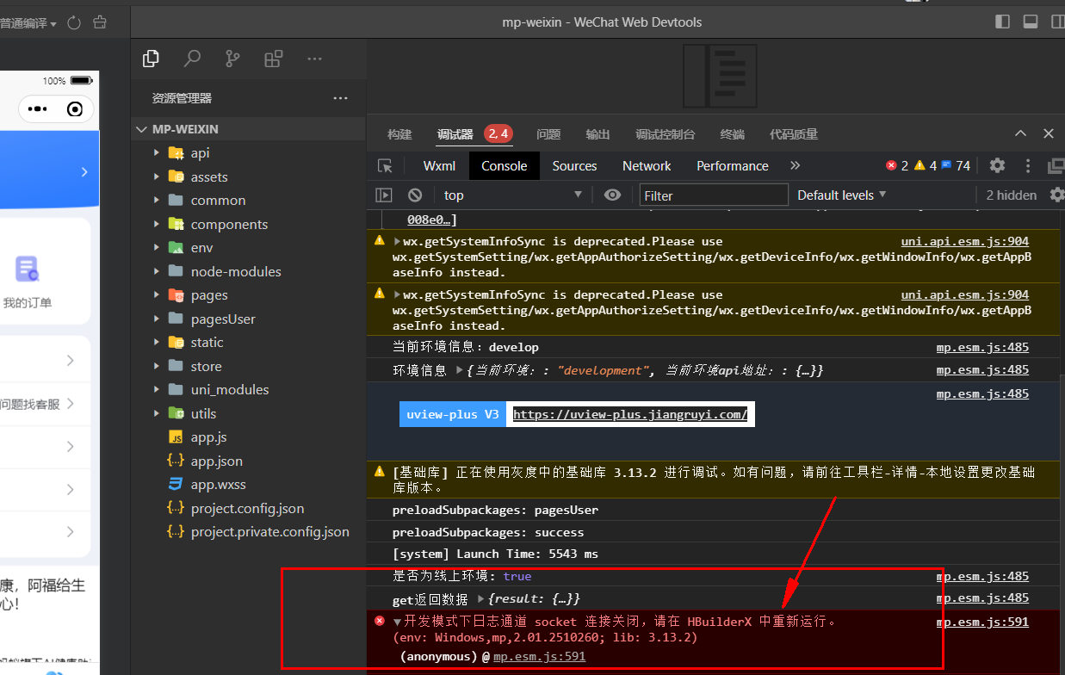Type in the console Filter field
Screen dimensions: 1065x675
(713, 195)
